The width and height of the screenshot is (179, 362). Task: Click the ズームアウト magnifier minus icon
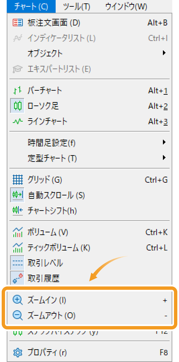click(17, 316)
